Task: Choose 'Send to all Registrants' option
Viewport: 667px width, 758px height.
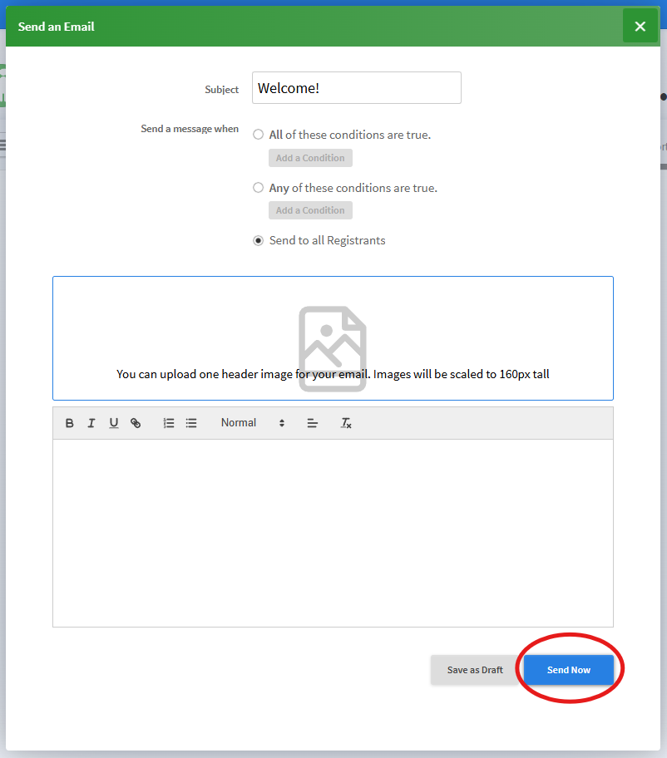Action: pos(259,240)
